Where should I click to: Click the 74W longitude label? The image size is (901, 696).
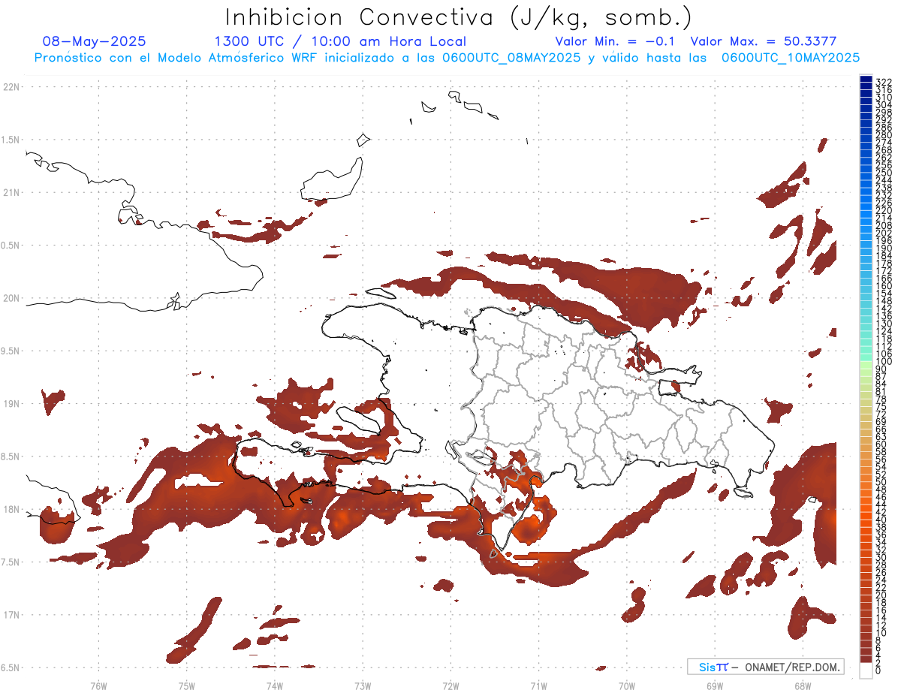(x=274, y=685)
